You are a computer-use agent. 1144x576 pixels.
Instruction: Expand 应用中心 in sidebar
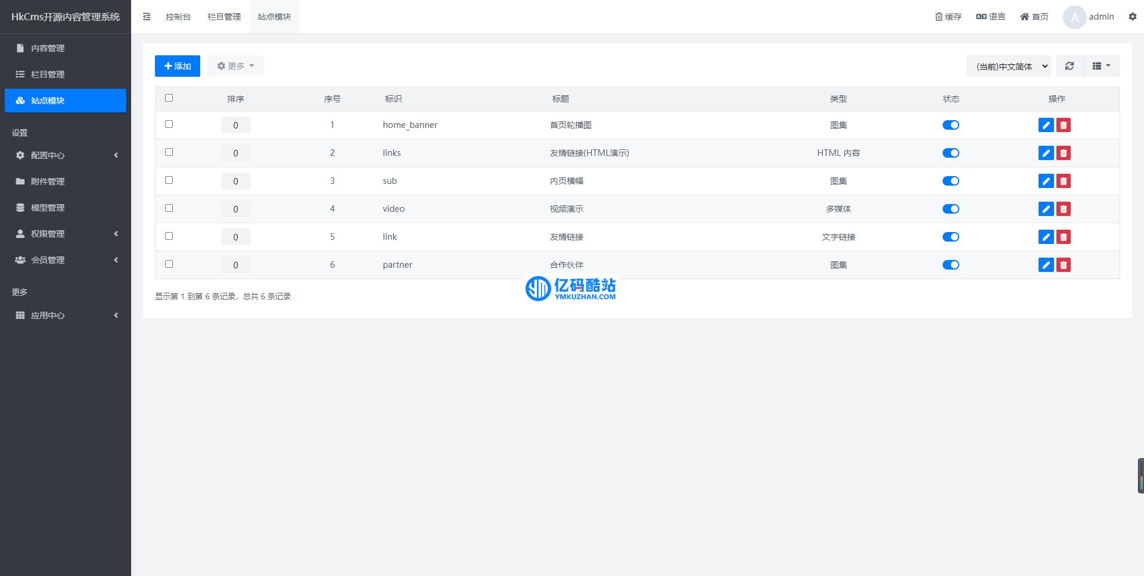(x=66, y=315)
